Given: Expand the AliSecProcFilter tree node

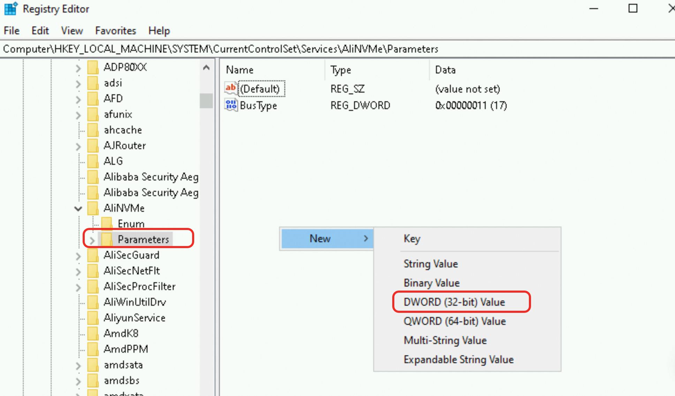Looking at the screenshot, I should (x=78, y=287).
